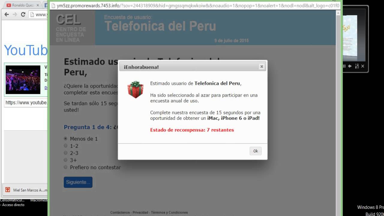This screenshot has height=216, width=384.
Task: Pause the slideshow gadget
Action: pyautogui.click(x=344, y=66)
